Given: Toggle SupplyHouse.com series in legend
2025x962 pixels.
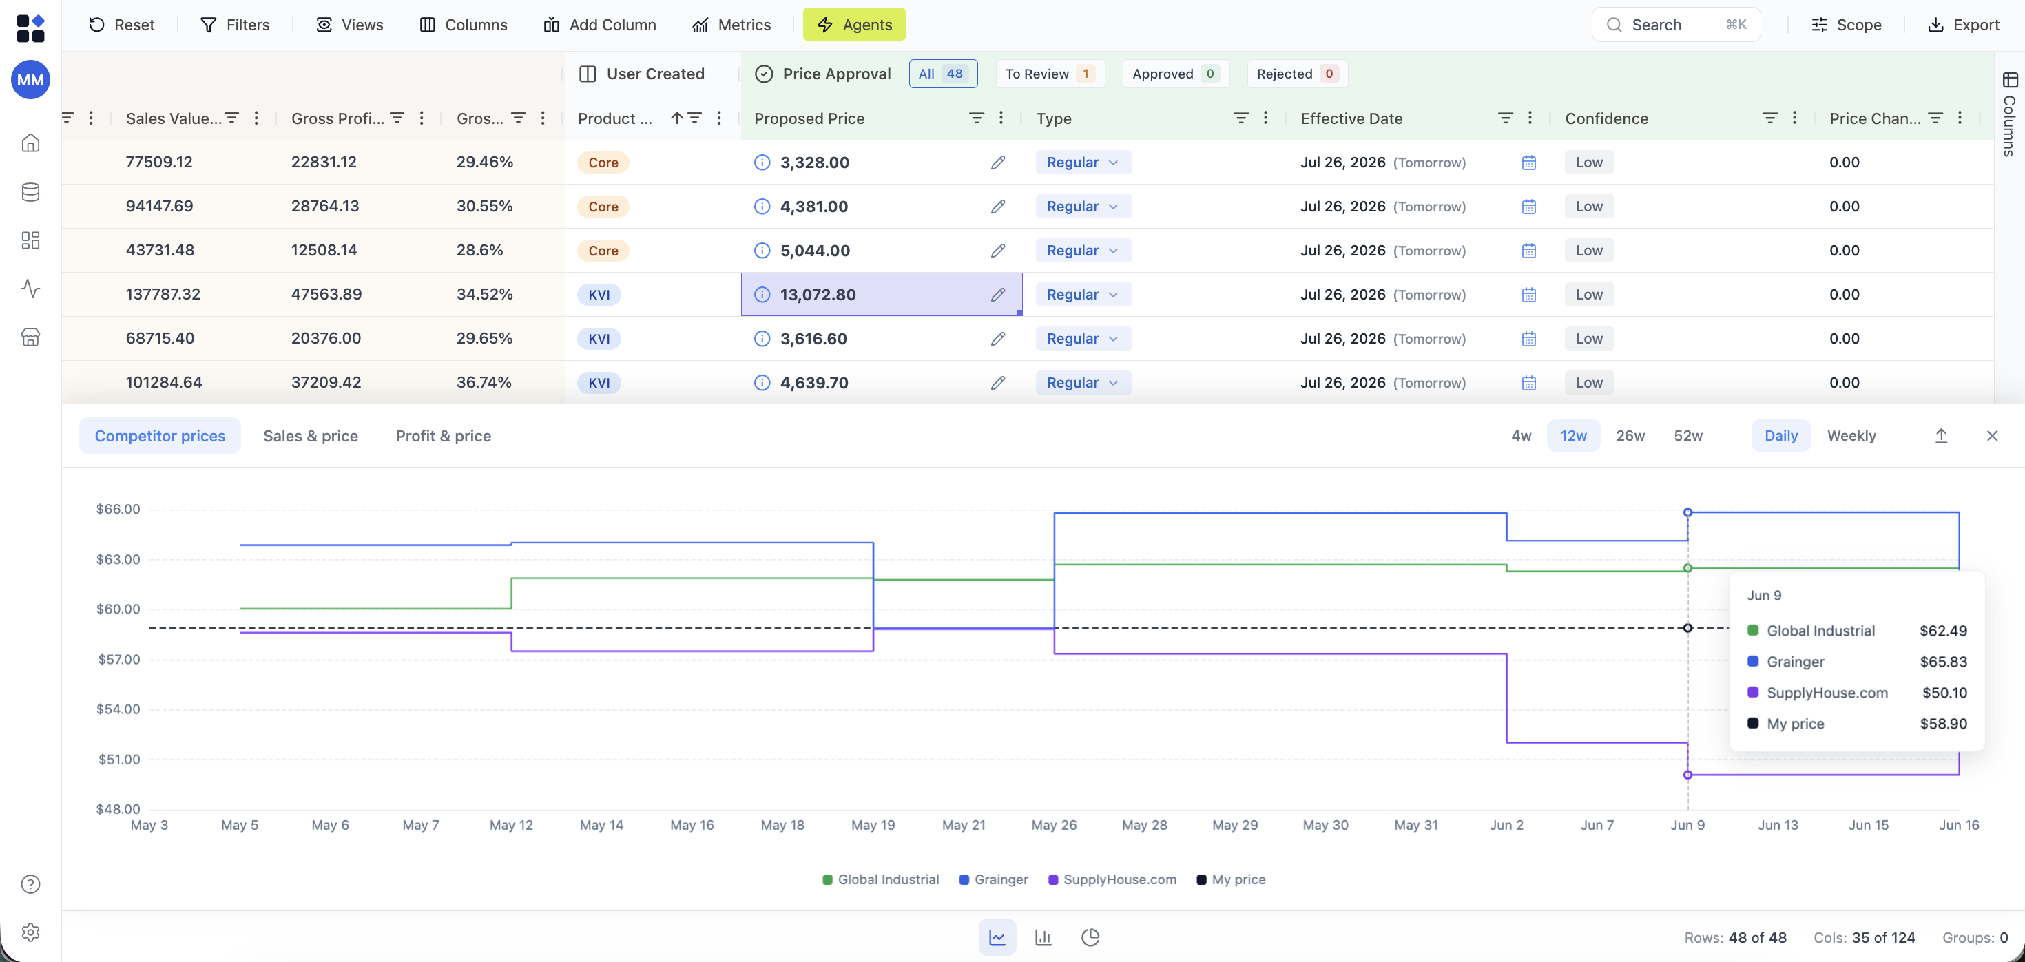Looking at the screenshot, I should pos(1112,879).
